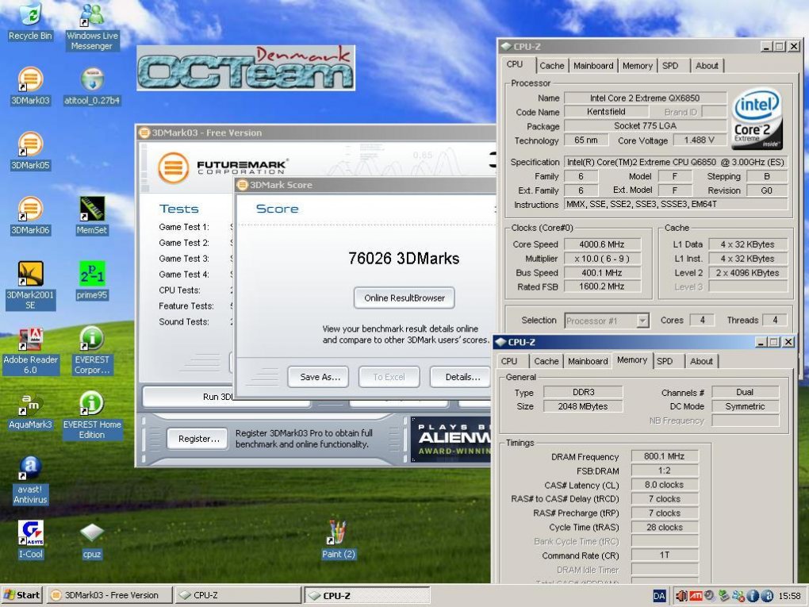Open Mainboard tab in lower CPU-Z window

click(x=588, y=361)
